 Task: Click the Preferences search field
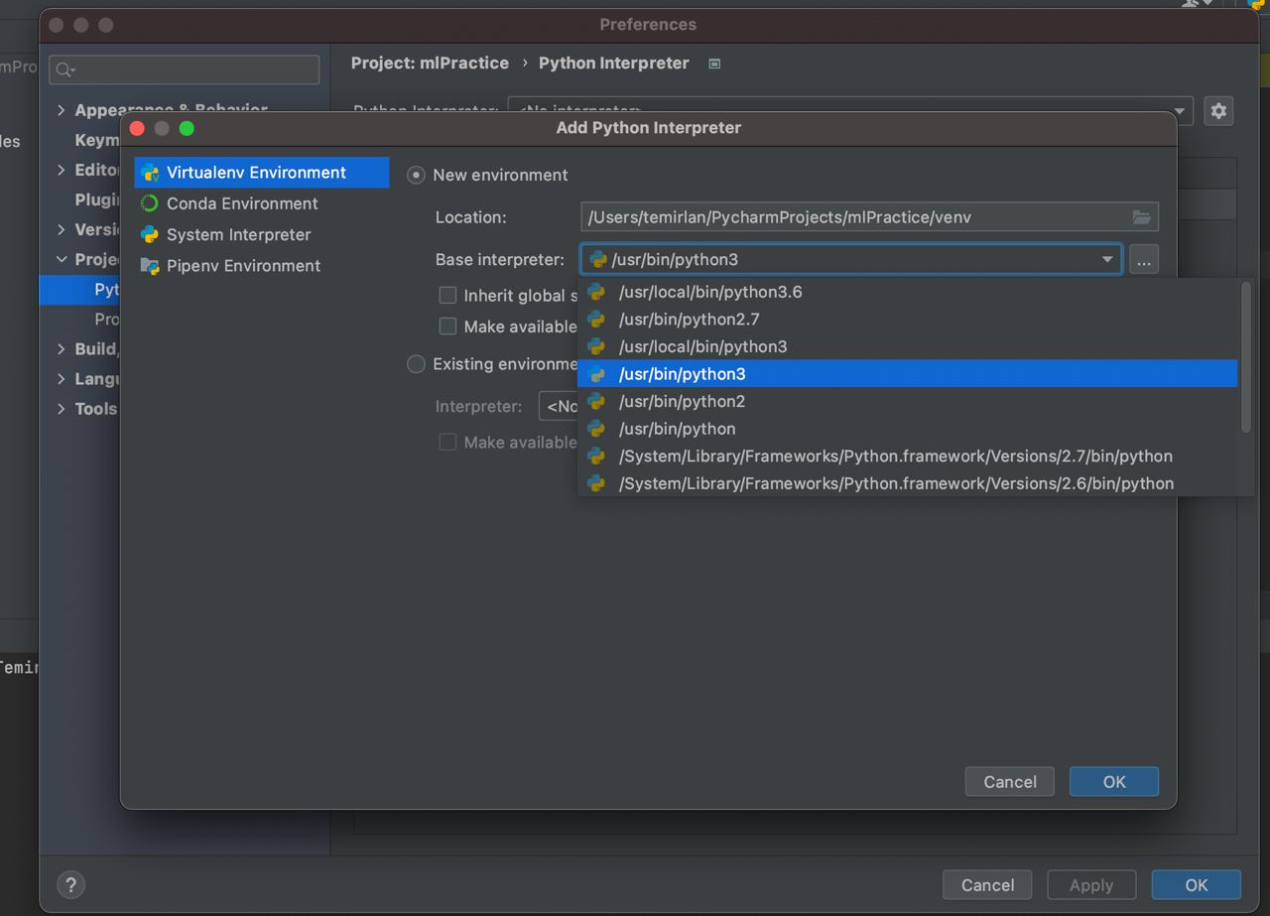[185, 69]
